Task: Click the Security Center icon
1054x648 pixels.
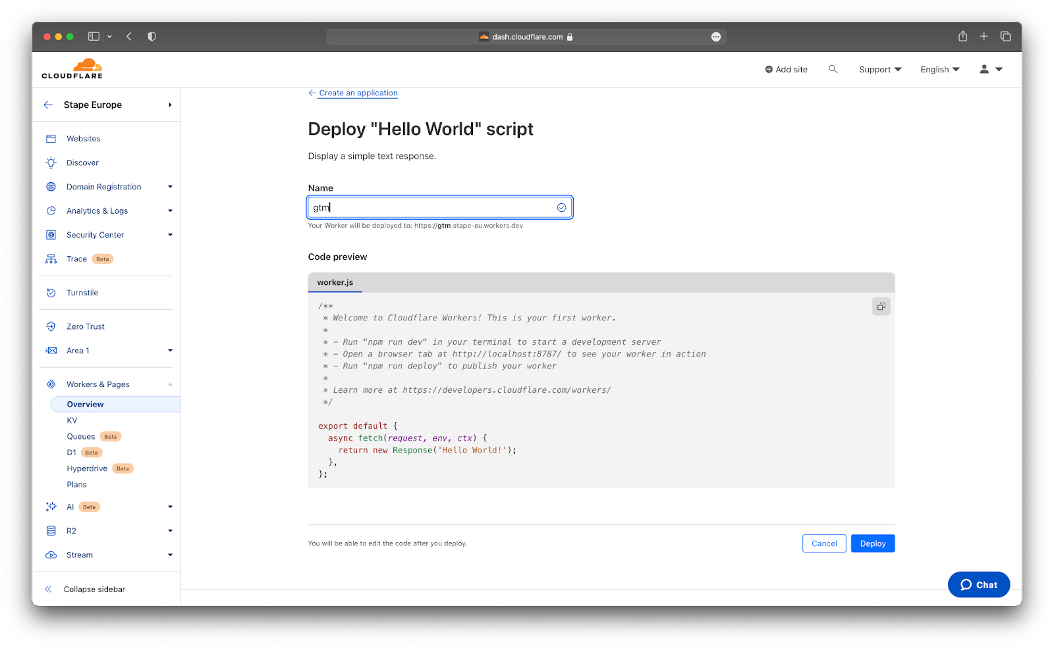Action: pyautogui.click(x=51, y=235)
